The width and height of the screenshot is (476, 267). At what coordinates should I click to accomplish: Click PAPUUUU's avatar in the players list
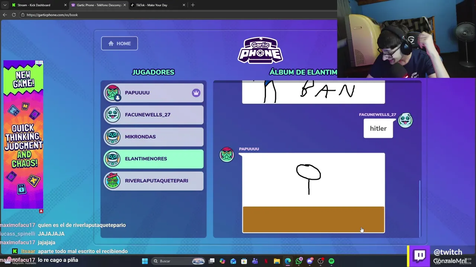pyautogui.click(x=113, y=93)
